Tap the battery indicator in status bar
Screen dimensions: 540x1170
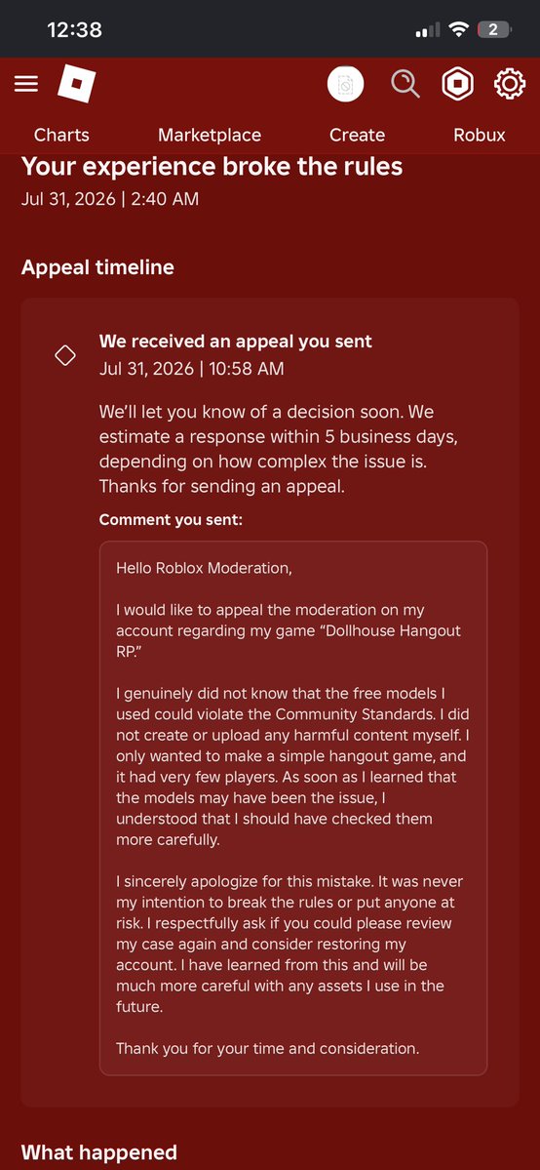pyautogui.click(x=495, y=30)
